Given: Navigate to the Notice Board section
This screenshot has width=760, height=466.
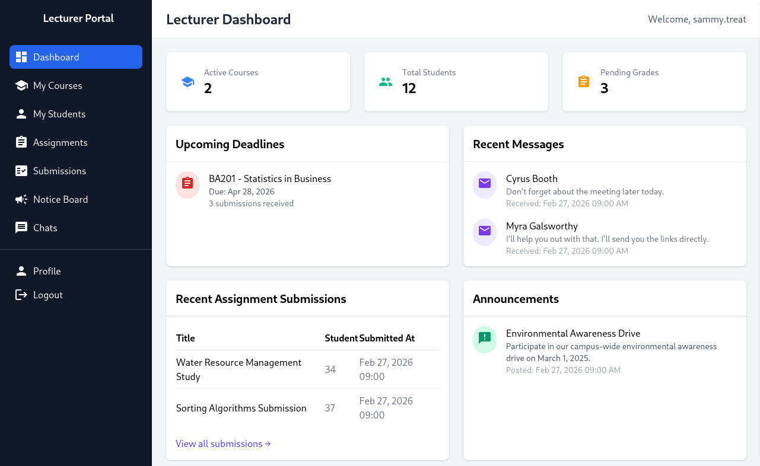Looking at the screenshot, I should 61,199.
